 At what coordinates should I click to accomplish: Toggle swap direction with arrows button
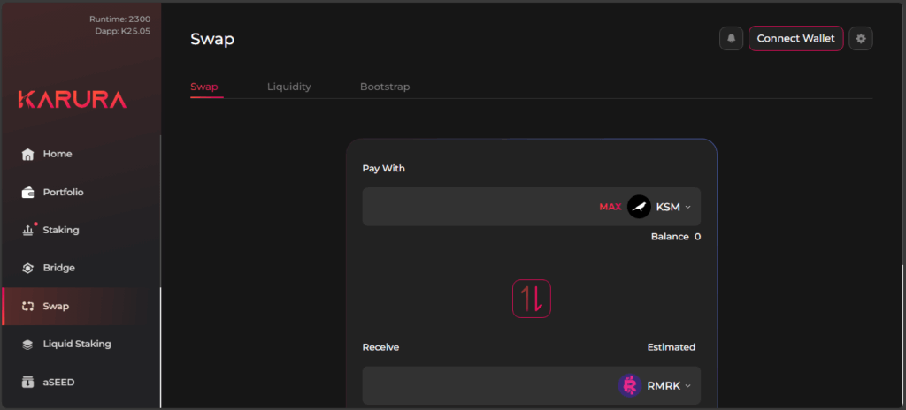pos(531,299)
